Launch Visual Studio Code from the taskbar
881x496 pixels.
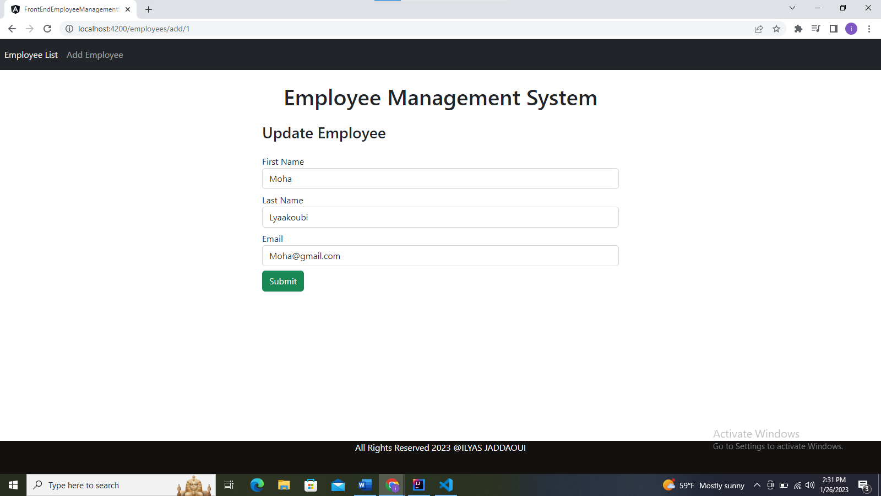(x=445, y=485)
